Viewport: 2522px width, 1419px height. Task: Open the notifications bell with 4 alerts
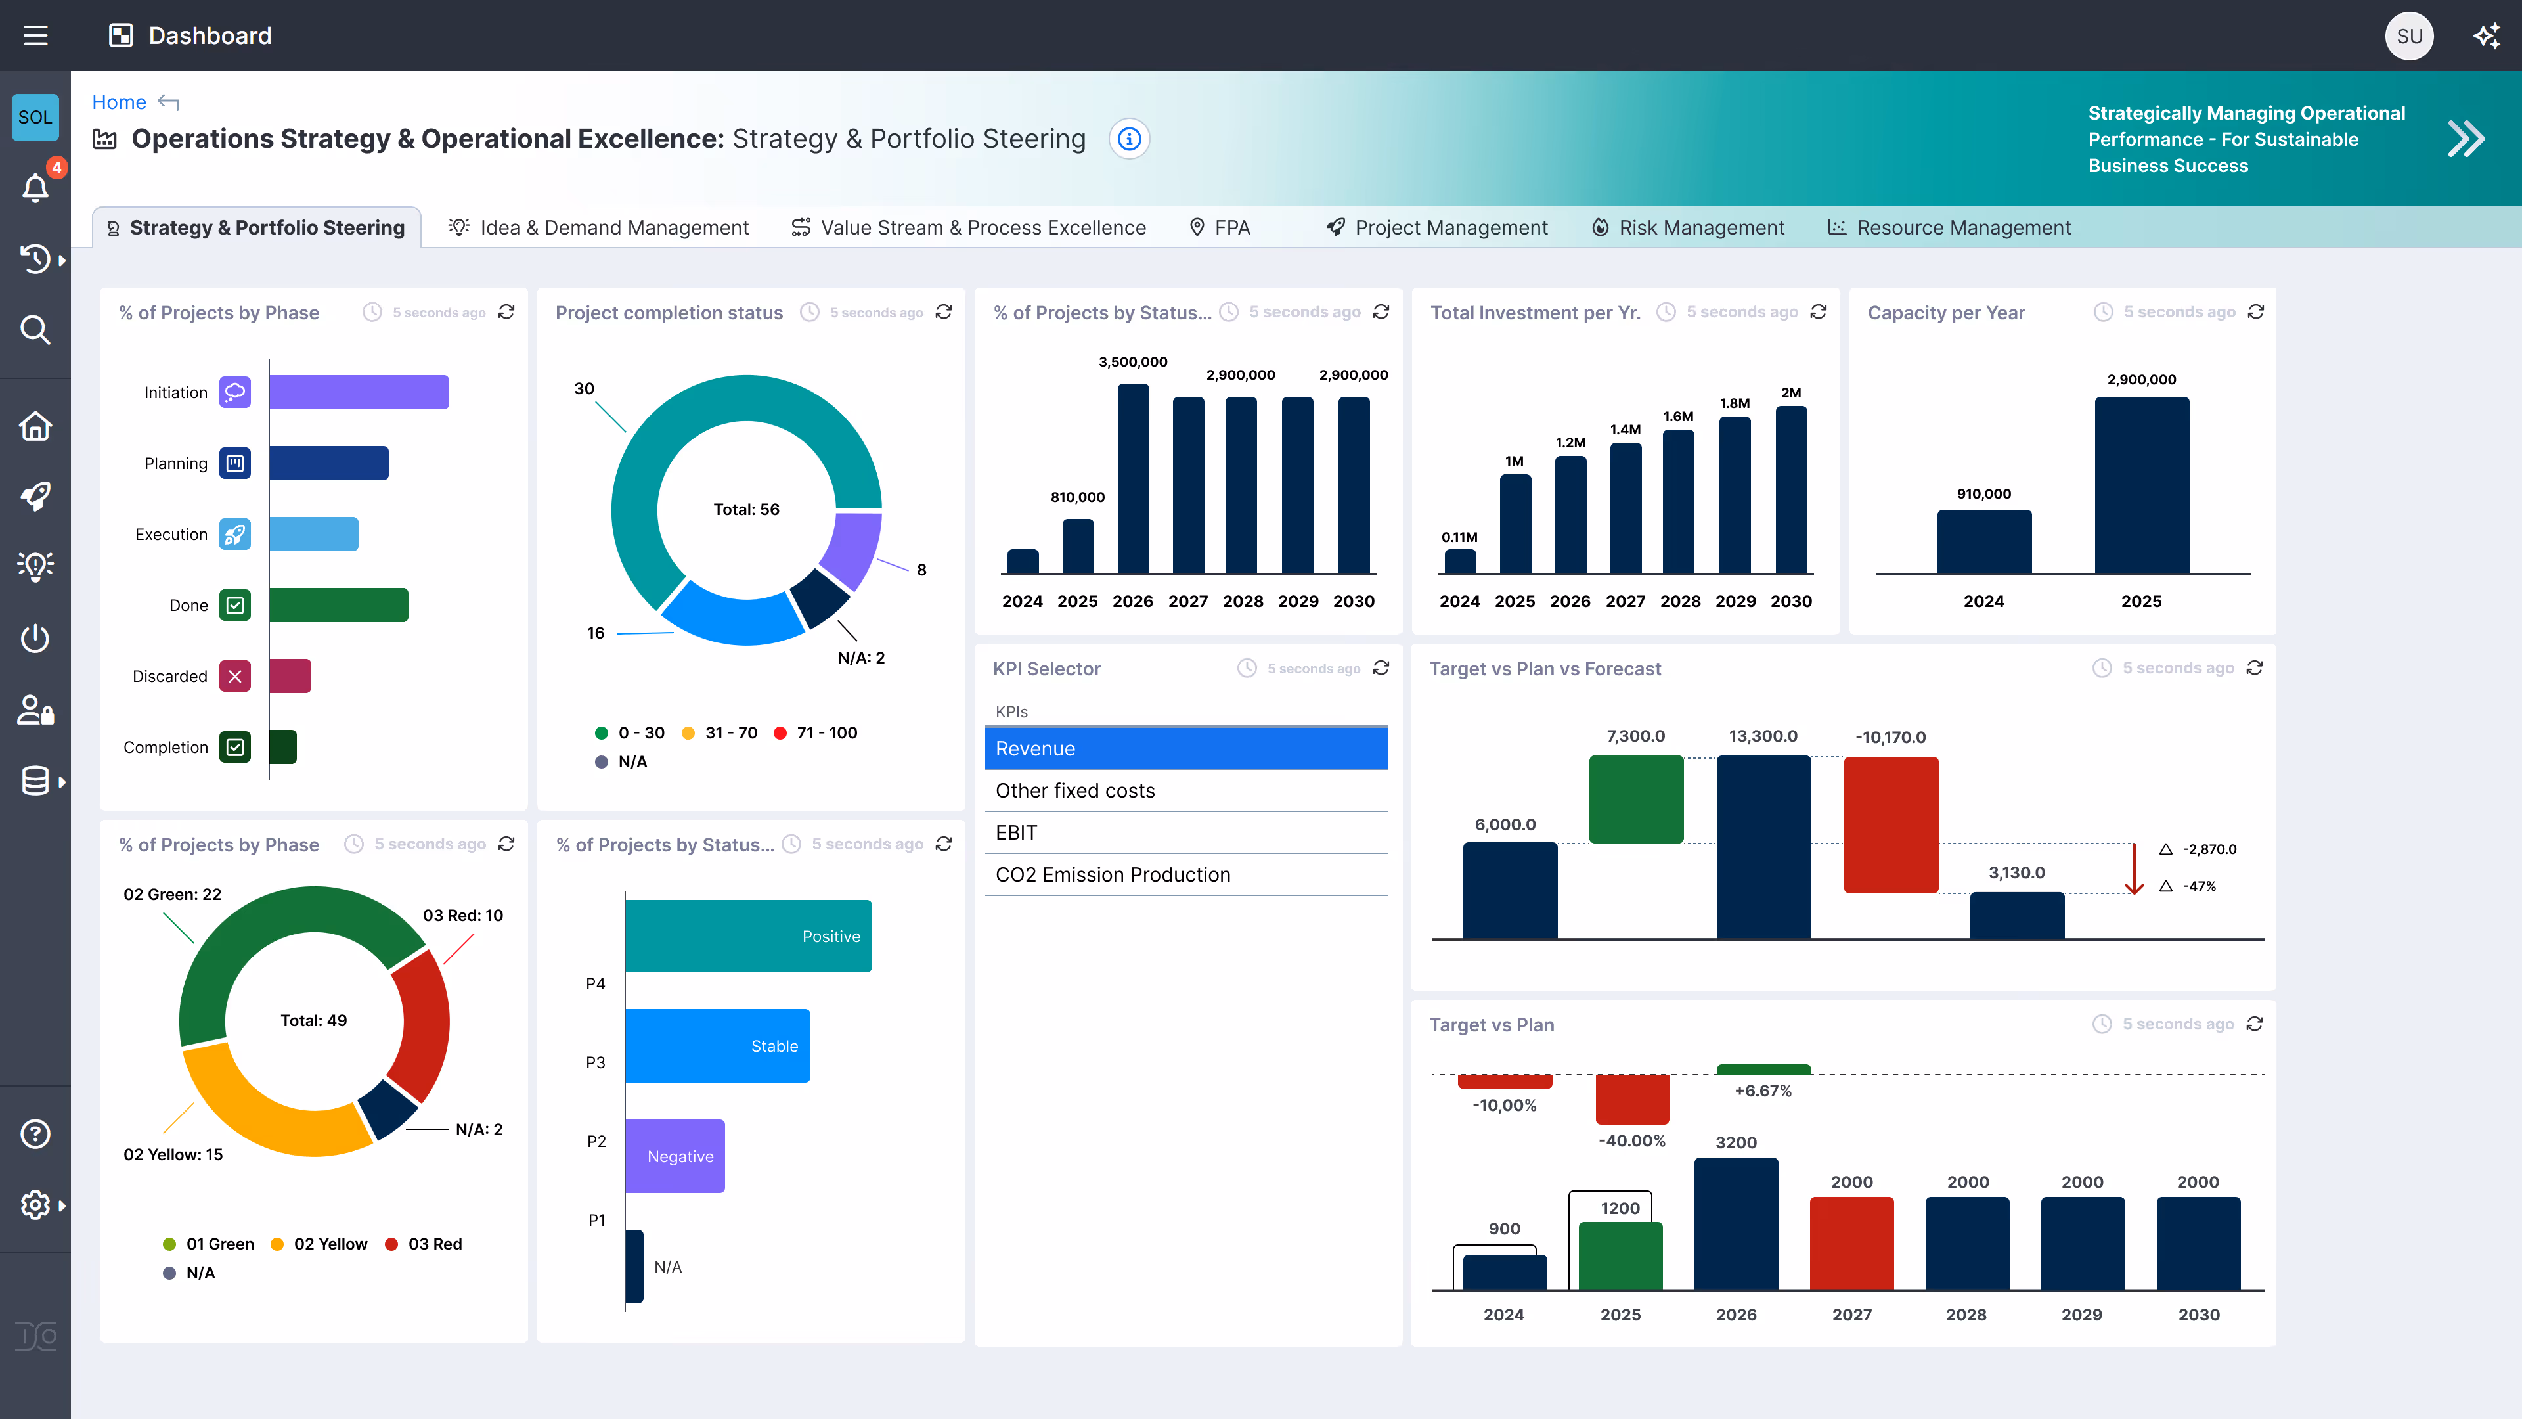coord(35,187)
